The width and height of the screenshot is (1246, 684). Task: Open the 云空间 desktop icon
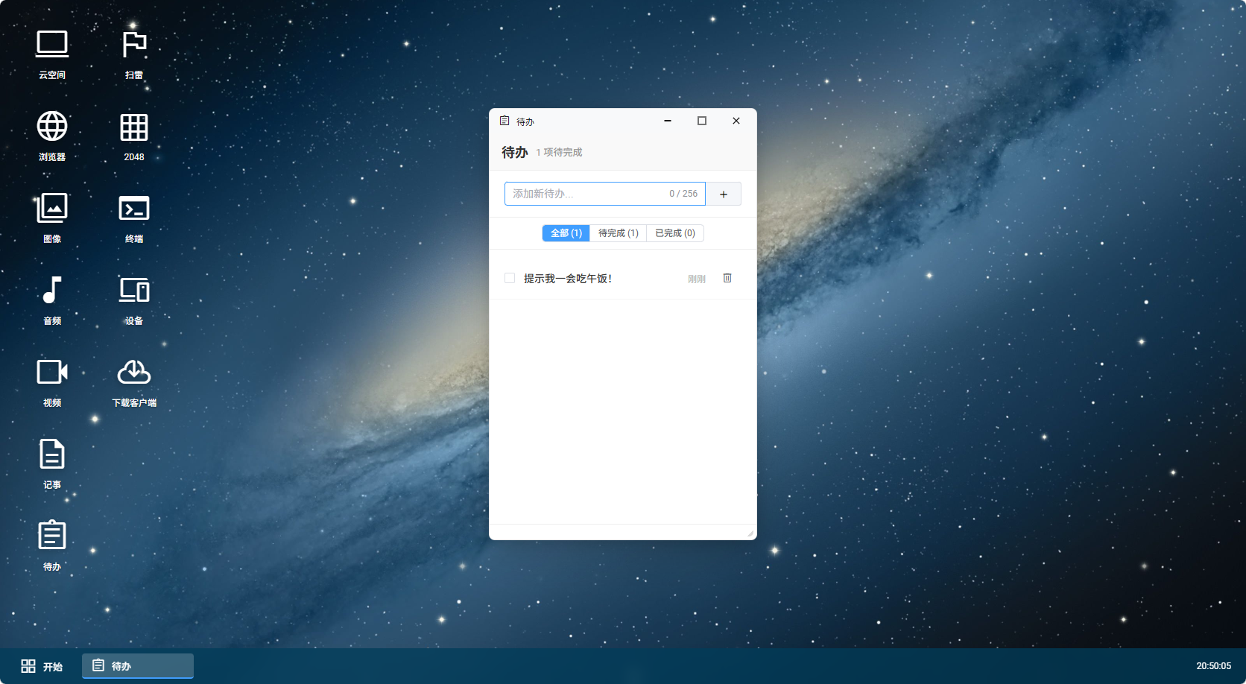pos(52,54)
